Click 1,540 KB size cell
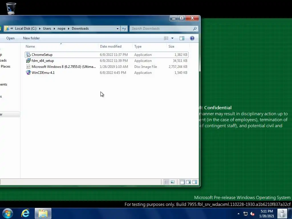 click(181, 72)
